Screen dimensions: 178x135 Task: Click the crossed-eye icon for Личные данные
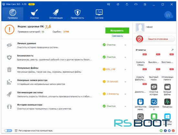click(9, 45)
